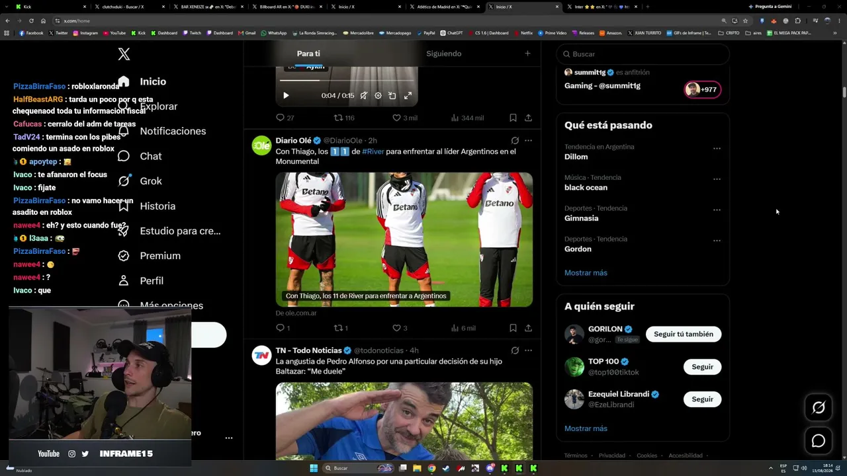Open Grok actions on TN post

coord(515,350)
